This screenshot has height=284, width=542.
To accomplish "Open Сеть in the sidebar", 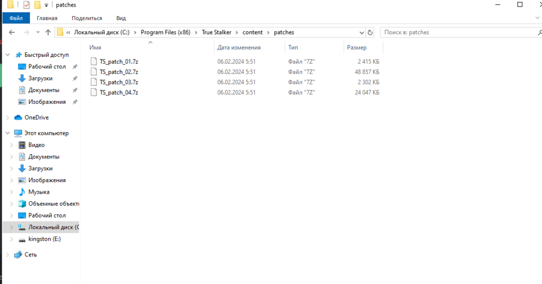I will click(x=30, y=255).
